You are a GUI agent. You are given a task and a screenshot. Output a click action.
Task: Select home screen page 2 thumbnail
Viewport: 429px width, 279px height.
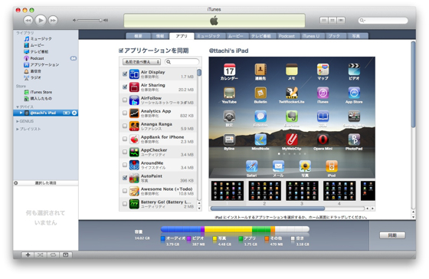pos(264,191)
